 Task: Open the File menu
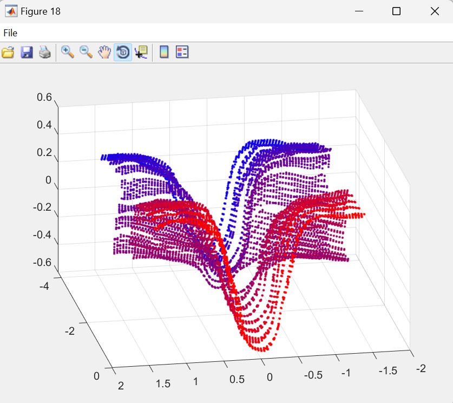pyautogui.click(x=10, y=33)
